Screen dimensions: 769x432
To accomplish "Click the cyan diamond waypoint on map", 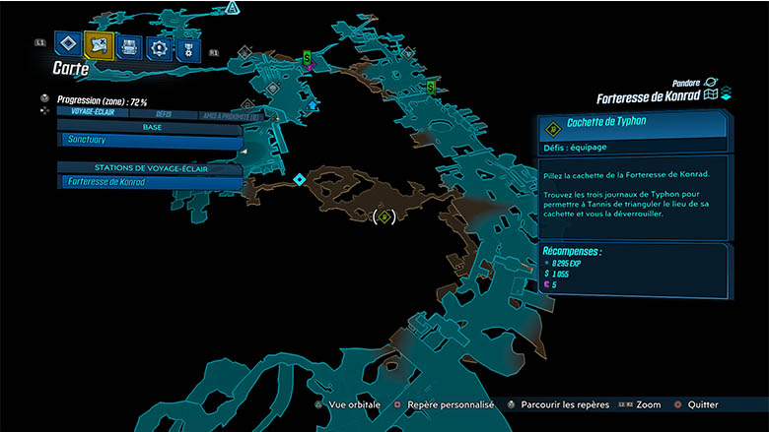I will click(299, 179).
